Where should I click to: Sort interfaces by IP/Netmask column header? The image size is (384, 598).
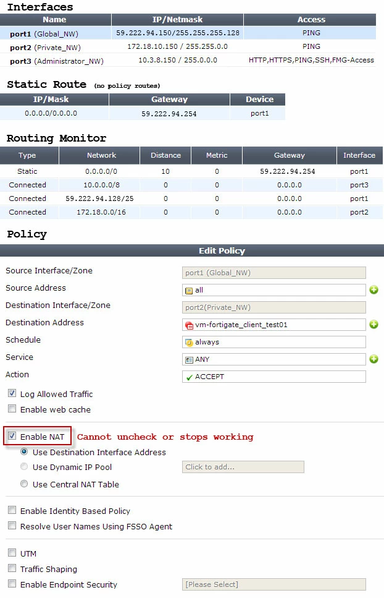coord(177,19)
